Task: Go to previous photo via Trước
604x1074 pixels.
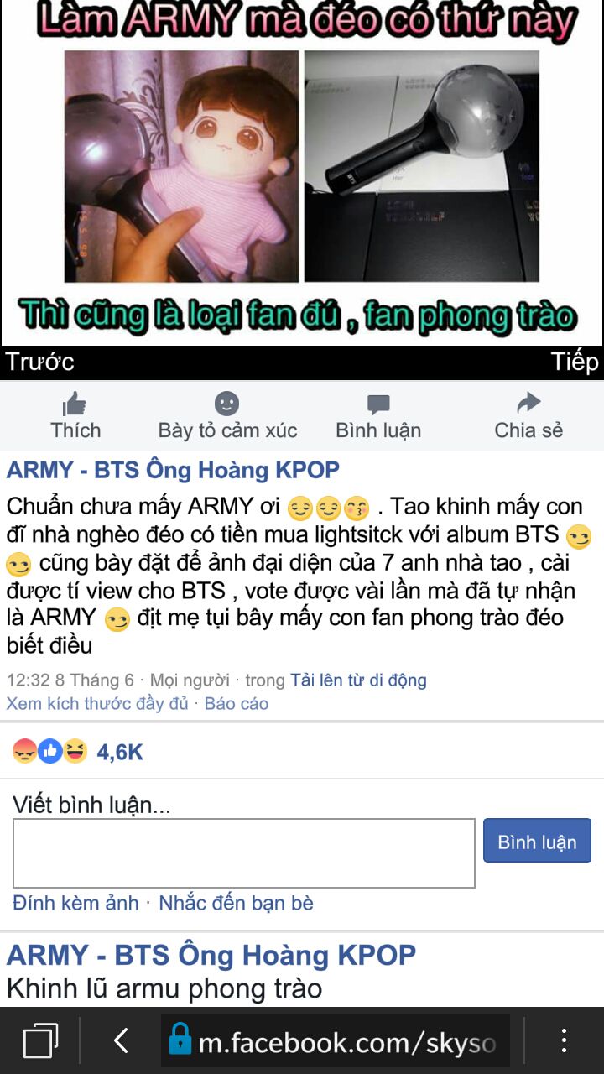Action: tap(39, 362)
